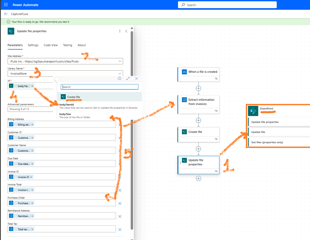Click the link icon on the When a file is created card

pyautogui.click(x=216, y=79)
